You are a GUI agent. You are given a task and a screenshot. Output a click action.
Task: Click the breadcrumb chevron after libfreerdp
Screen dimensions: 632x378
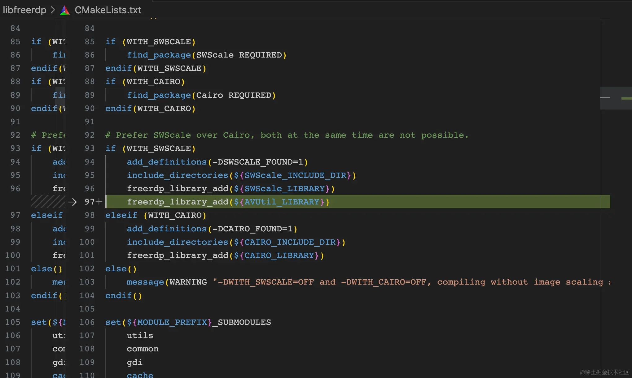coord(53,10)
